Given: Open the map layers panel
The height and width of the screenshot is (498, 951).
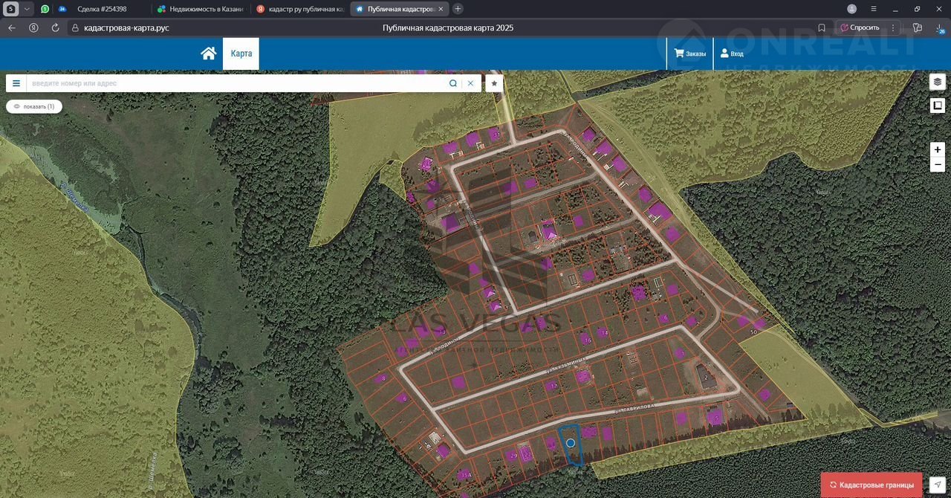Looking at the screenshot, I should click(x=938, y=82).
